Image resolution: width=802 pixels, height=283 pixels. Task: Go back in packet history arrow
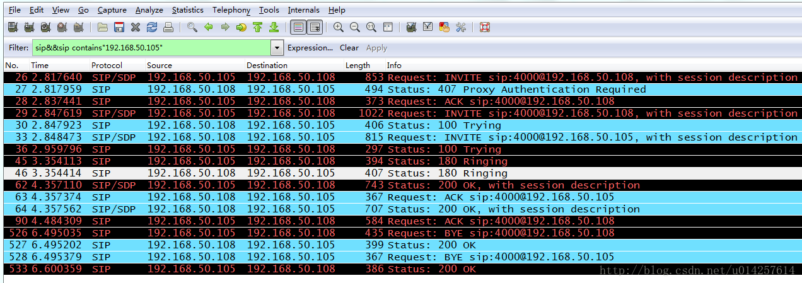click(209, 27)
